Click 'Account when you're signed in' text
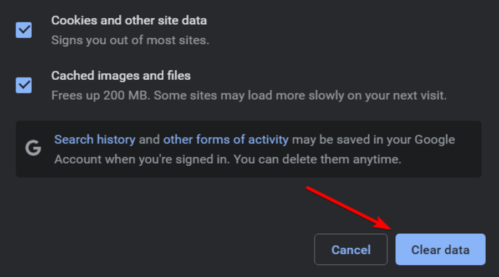 coord(141,160)
